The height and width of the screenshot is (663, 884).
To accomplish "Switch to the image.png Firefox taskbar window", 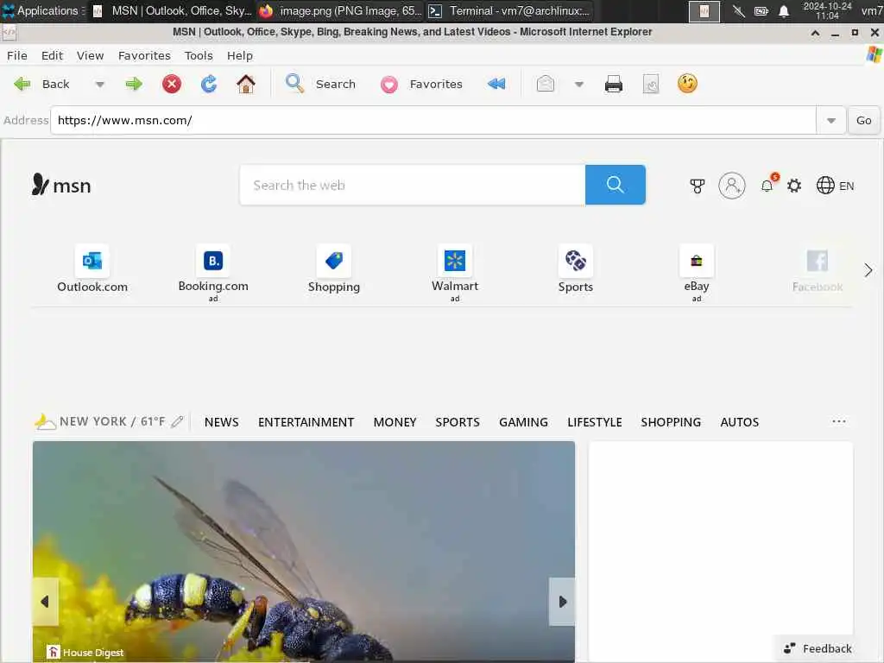I will [340, 10].
